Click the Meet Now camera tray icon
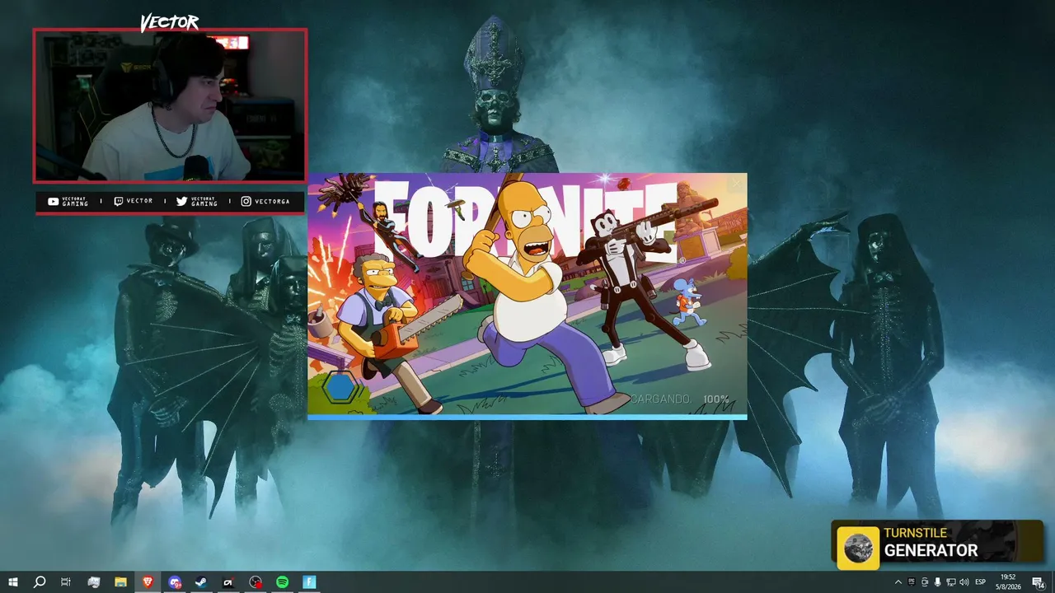The height and width of the screenshot is (593, 1055). tap(925, 582)
